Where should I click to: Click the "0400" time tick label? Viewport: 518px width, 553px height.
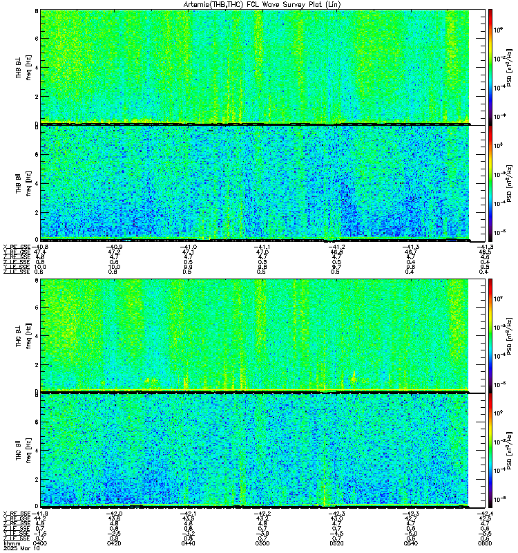coord(40,543)
